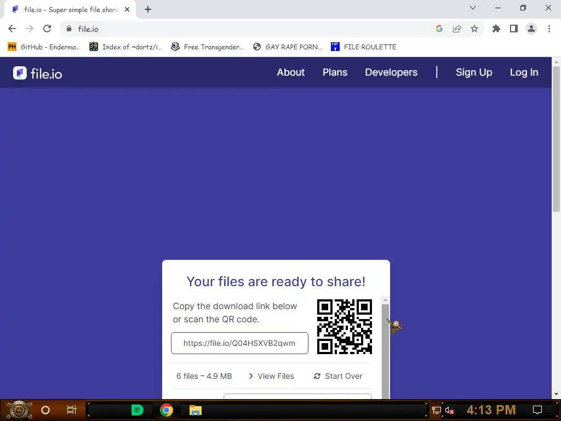Open the Plans page
The image size is (561, 421).
335,72
